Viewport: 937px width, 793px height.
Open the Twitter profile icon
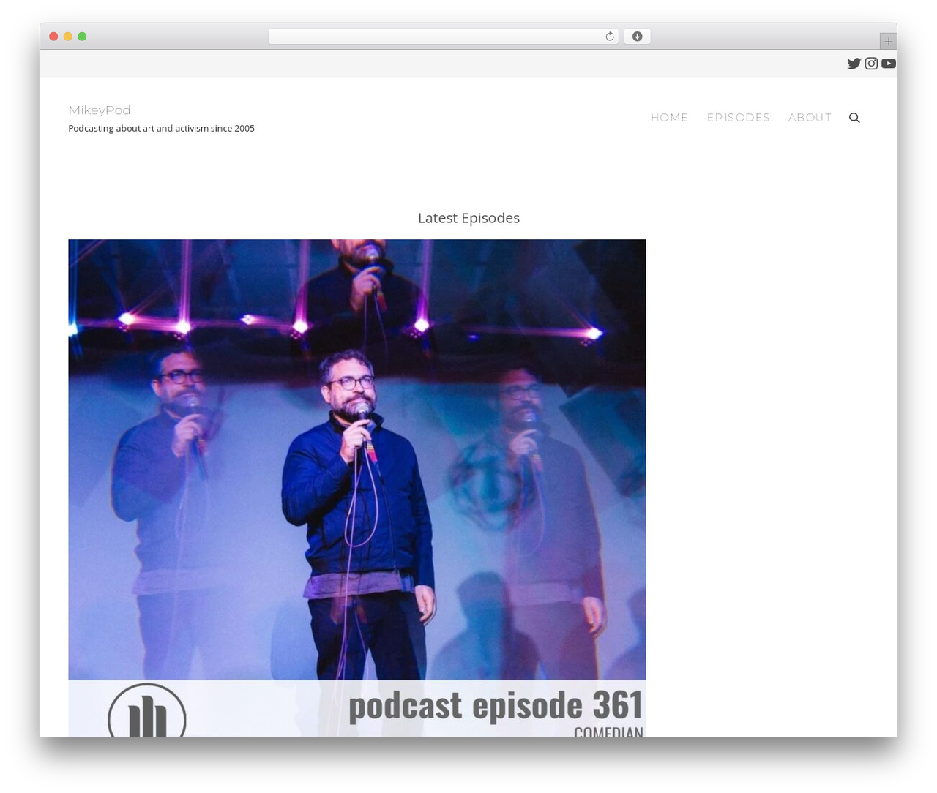click(854, 64)
